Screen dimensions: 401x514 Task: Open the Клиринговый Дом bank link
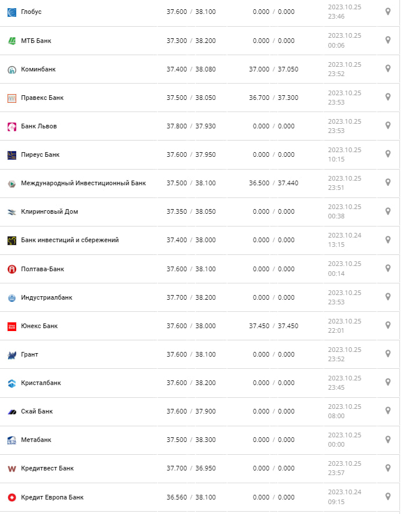pos(49,212)
